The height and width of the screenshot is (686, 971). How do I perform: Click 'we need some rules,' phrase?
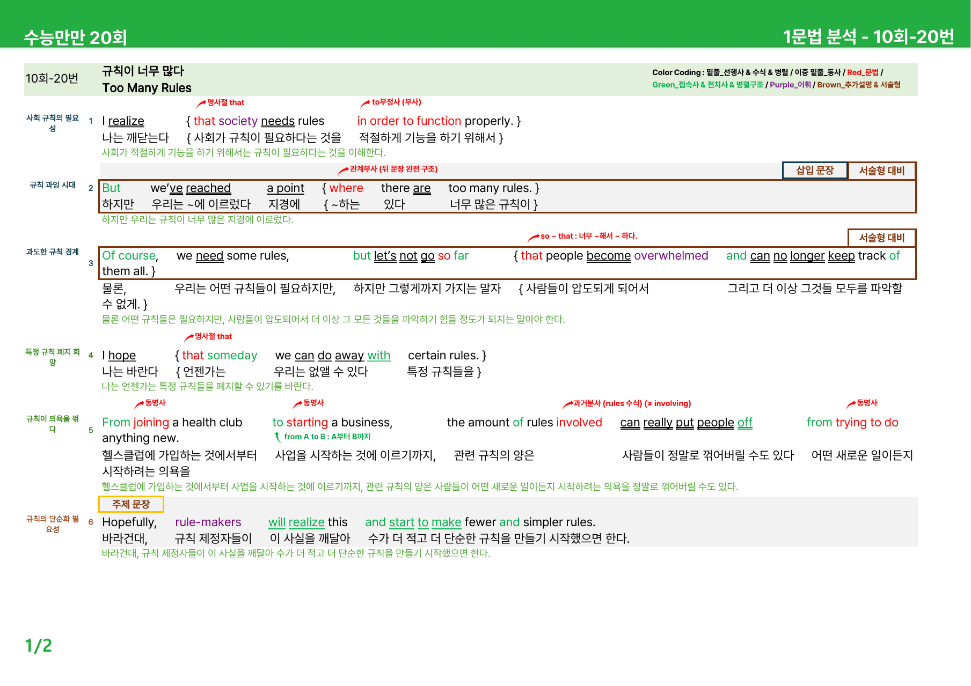(233, 256)
